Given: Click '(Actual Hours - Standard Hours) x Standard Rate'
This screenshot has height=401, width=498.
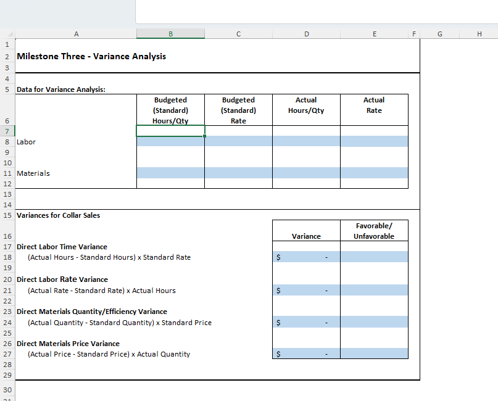Looking at the screenshot, I should coord(109,257).
